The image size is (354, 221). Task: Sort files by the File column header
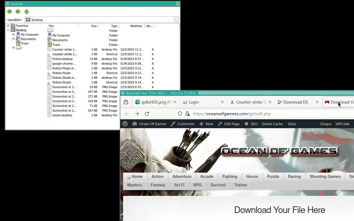(x=63, y=26)
